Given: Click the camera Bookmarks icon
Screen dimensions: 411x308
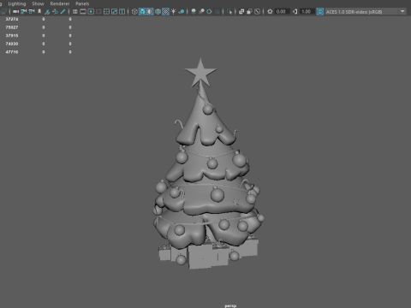Looking at the screenshot, I should point(39,12).
